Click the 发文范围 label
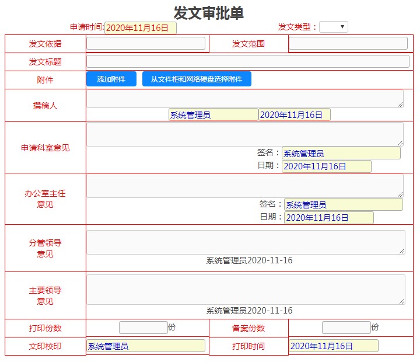The width and height of the screenshot is (420, 362). [x=249, y=44]
